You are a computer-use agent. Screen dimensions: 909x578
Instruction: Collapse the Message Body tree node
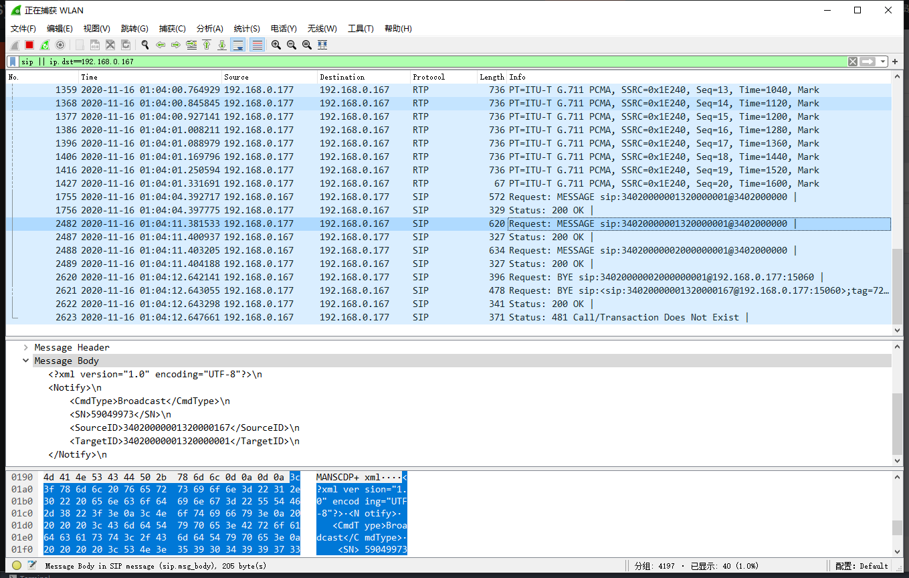(x=25, y=361)
